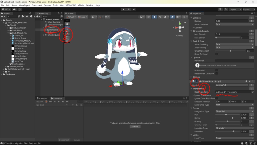Open Allow Collision True dropdown
The image size is (257, 145).
(x=235, y=24)
